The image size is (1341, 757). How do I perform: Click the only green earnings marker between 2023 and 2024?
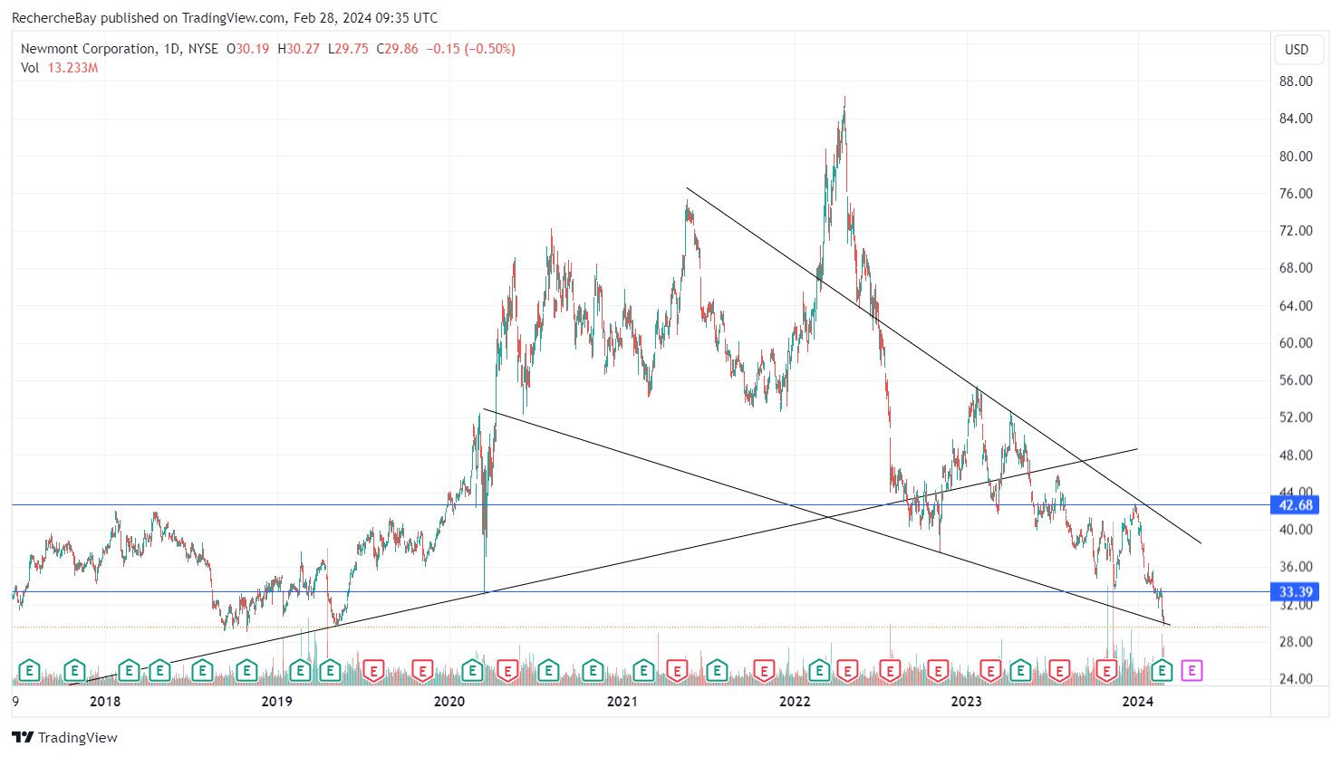pos(1020,671)
